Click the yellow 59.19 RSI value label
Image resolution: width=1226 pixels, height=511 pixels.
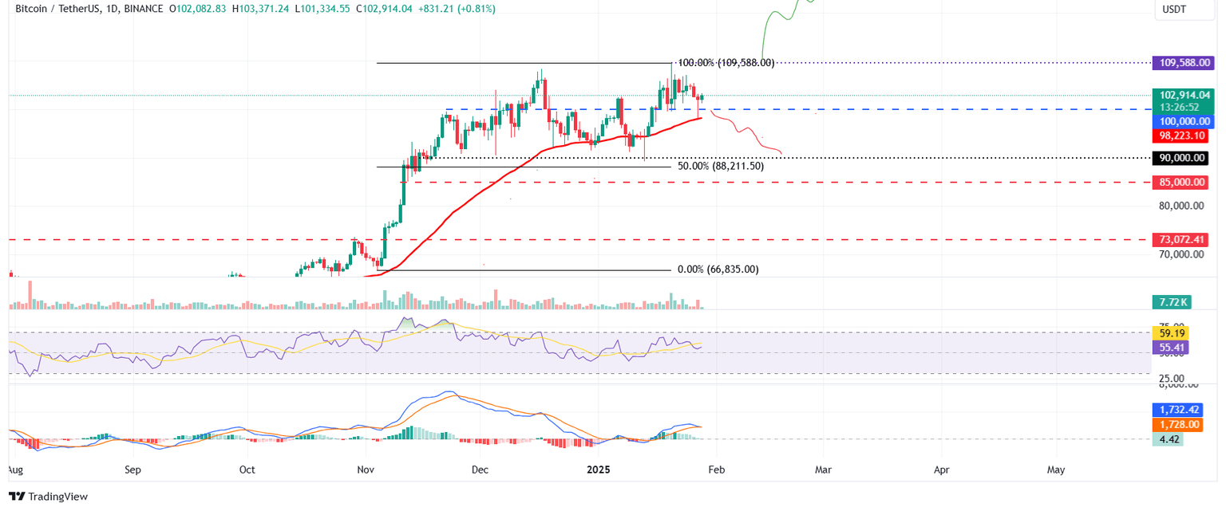[x=1170, y=333]
